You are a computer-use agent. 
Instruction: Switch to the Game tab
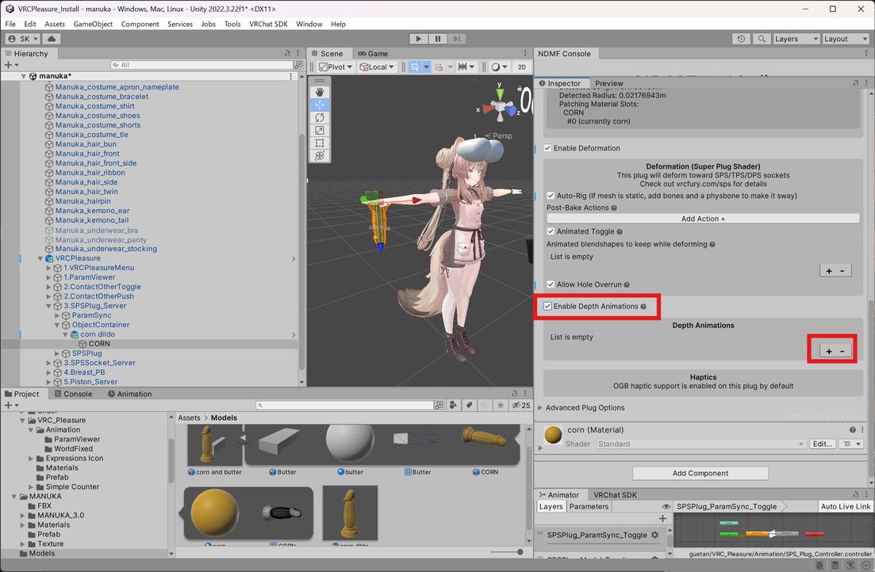click(x=373, y=54)
